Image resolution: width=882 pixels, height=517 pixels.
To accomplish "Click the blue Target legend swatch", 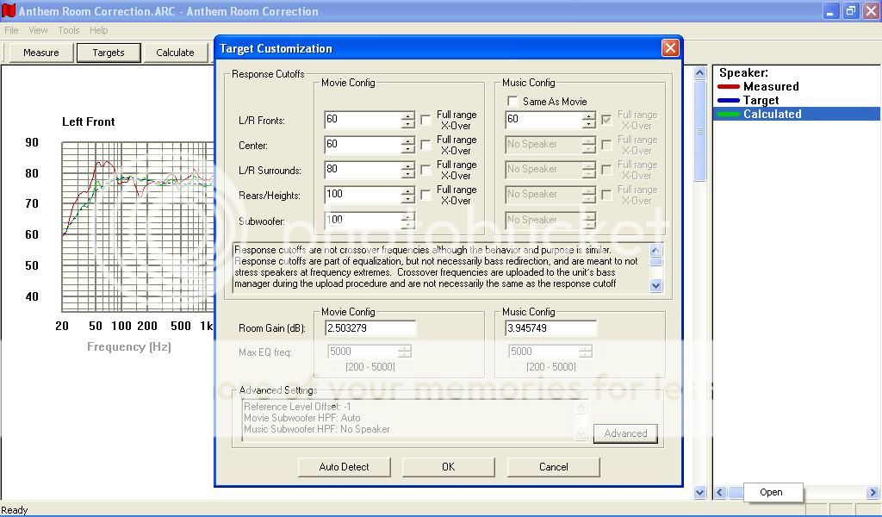I will [729, 100].
